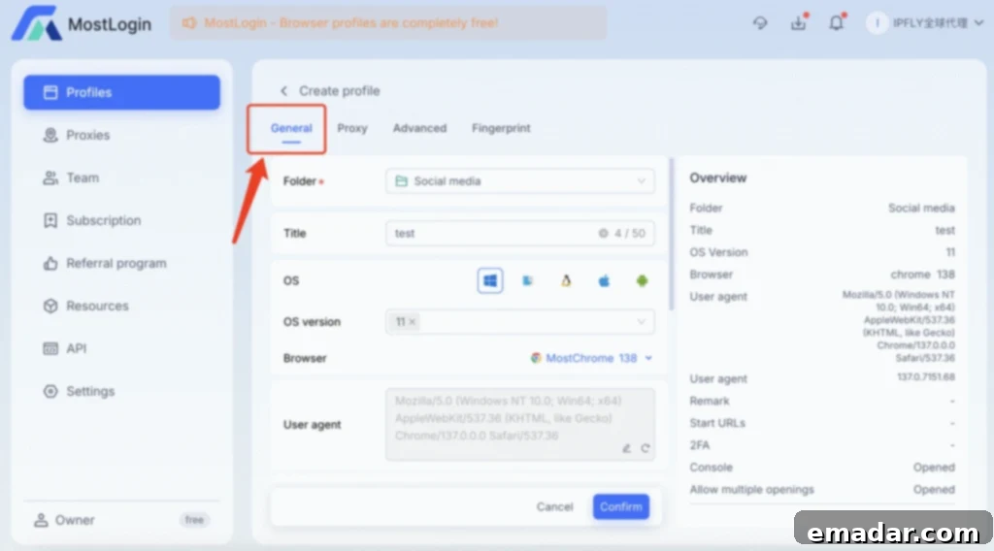Refresh the user agent string
This screenshot has width=994, height=551.
click(645, 448)
